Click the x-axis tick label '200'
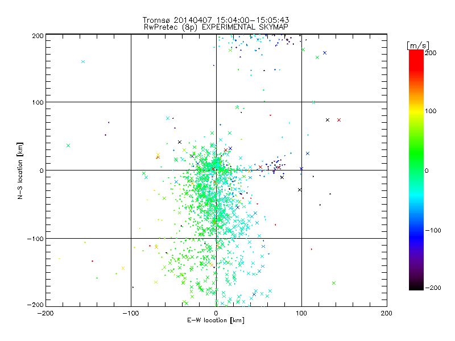Screen dimensions: 455x341 387,313
